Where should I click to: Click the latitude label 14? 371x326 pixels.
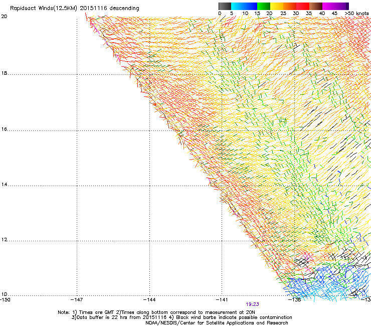[x=4, y=185]
